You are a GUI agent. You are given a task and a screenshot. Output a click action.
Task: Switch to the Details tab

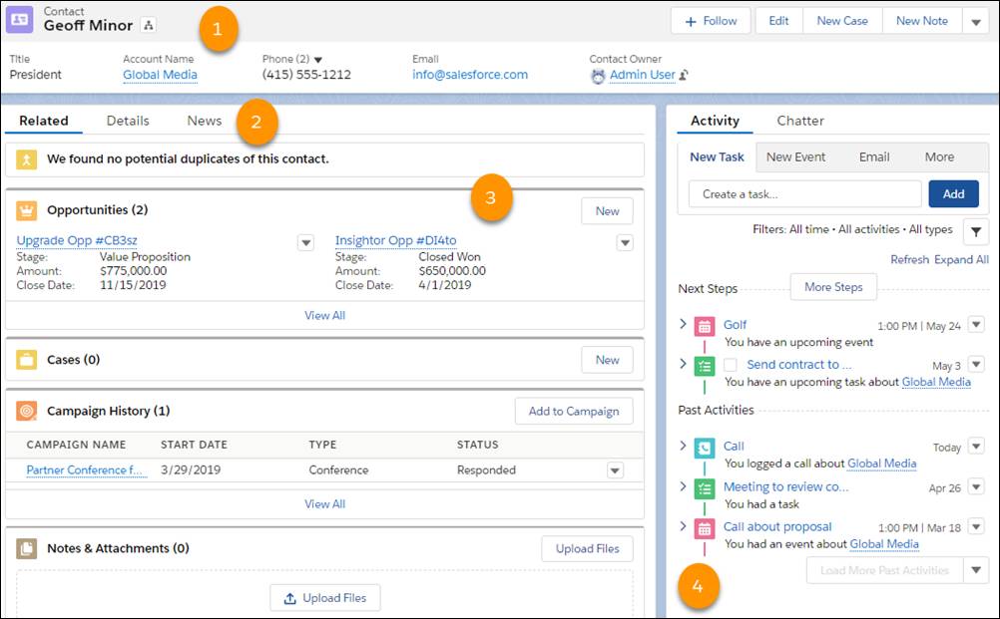(x=128, y=120)
